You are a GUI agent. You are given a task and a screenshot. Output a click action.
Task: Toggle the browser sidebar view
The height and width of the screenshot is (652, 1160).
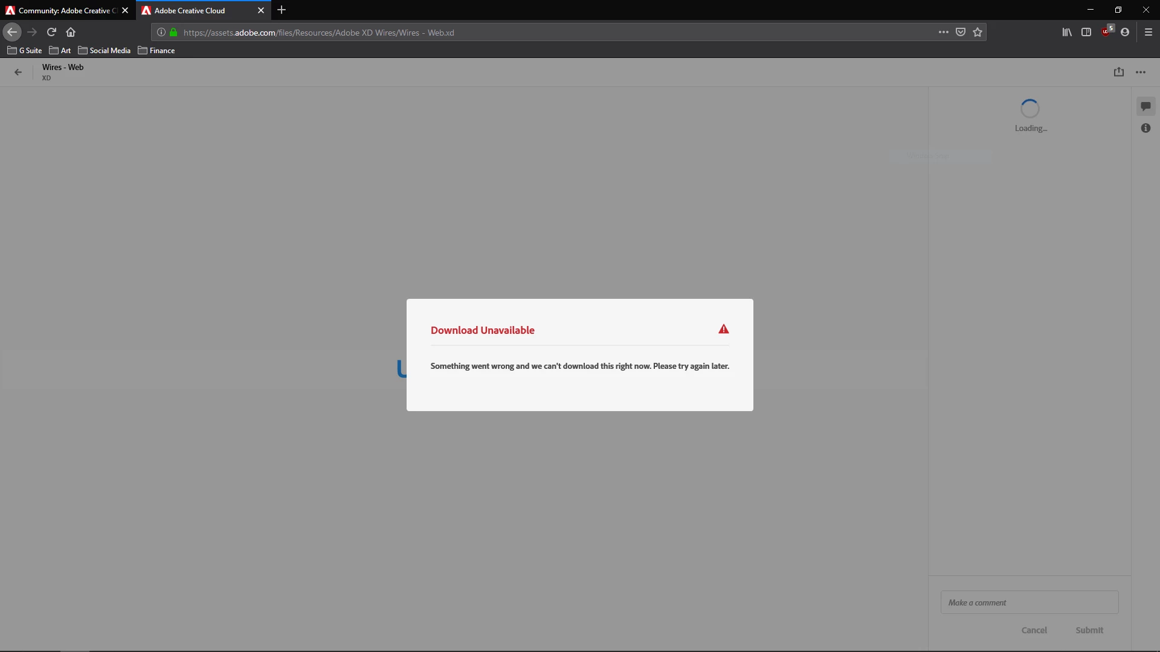click(1086, 32)
